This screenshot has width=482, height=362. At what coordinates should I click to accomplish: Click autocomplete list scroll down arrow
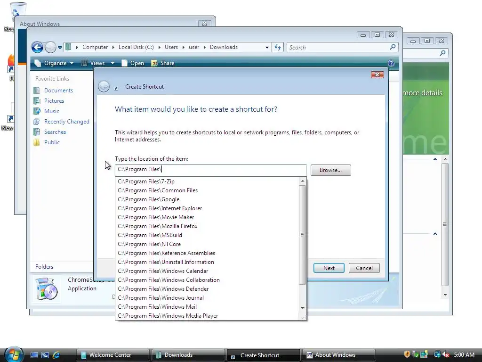point(303,308)
